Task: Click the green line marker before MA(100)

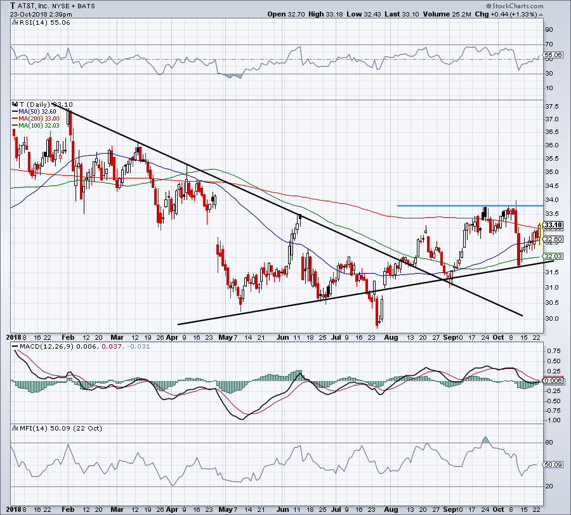Action: click(x=15, y=125)
